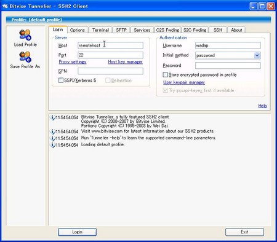Click the Username field containing wadap

click(228, 45)
